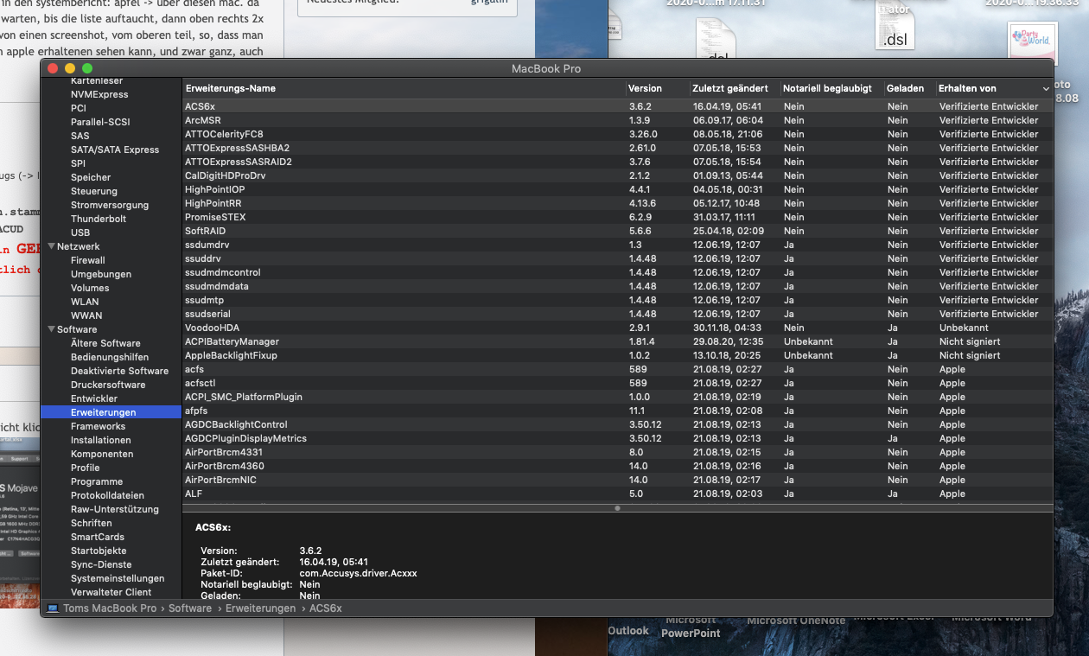Click Software in the path bar

tap(190, 608)
